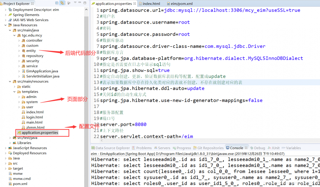
Task: Click the JavaScript Resources icon
Action: click(x=10, y=148)
